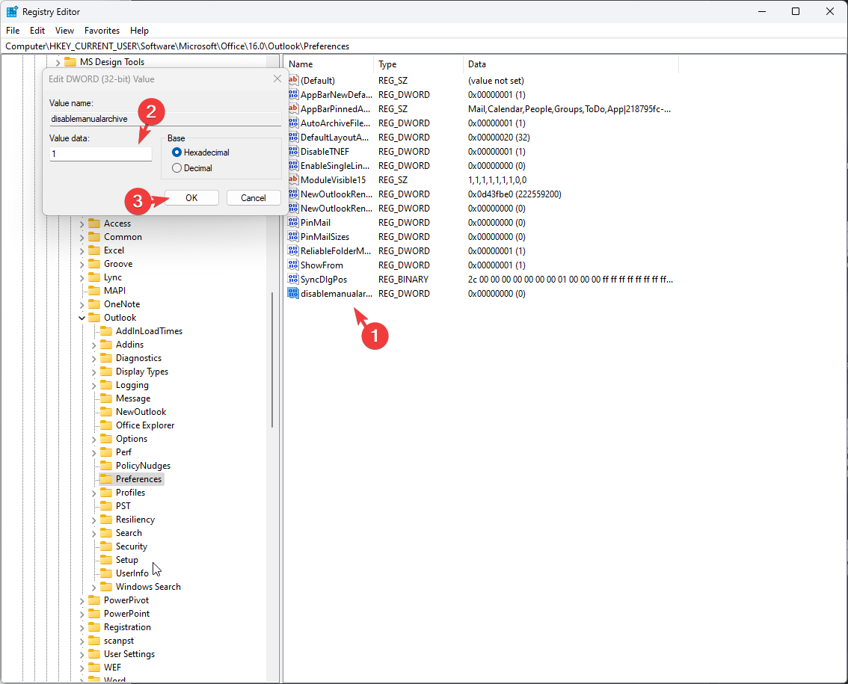Click the AppBarPinnedA... string value icon
Viewport: 848px width, 684px height.
tap(293, 108)
